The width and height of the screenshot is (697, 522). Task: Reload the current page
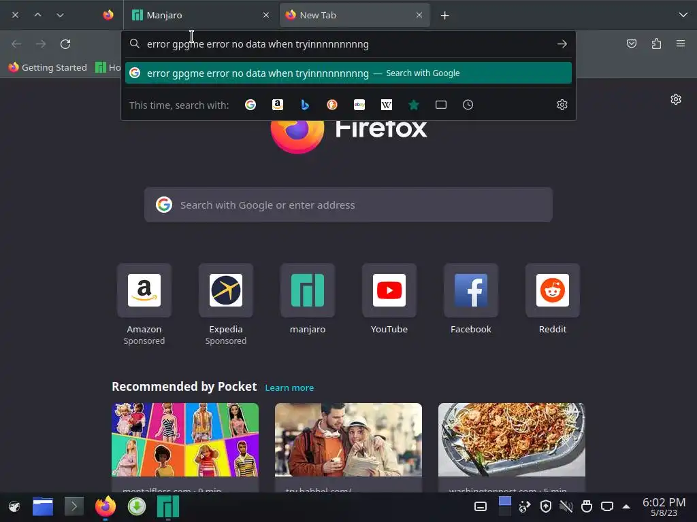(x=65, y=44)
